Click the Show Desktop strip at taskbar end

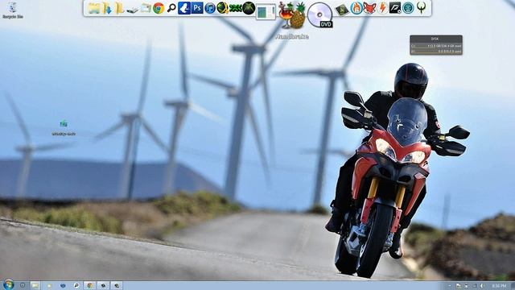[513, 286]
